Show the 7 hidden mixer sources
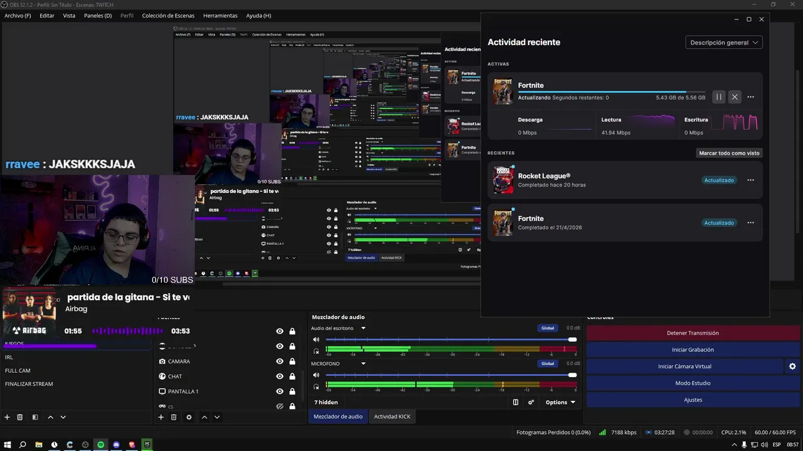 (326, 402)
